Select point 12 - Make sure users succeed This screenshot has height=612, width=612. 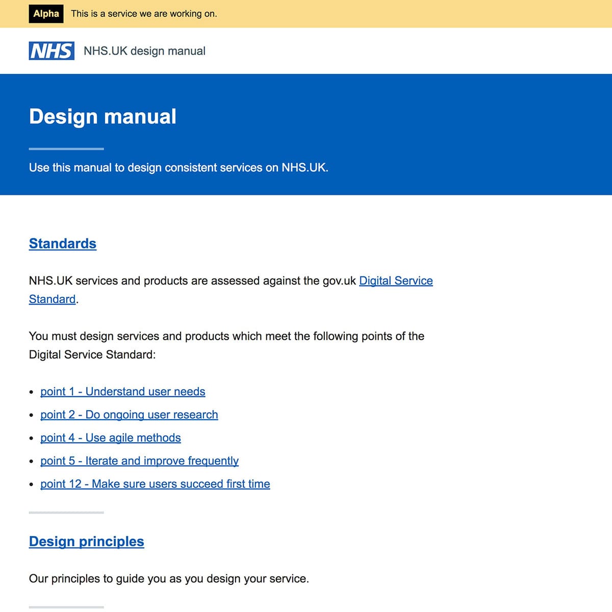[x=155, y=484]
